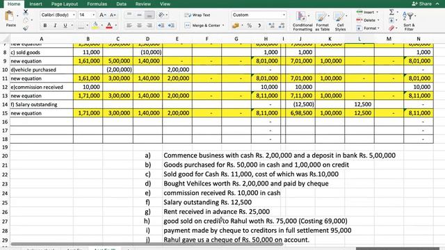Apply percent style format
This screenshot has height=250, width=445.
[249, 26]
